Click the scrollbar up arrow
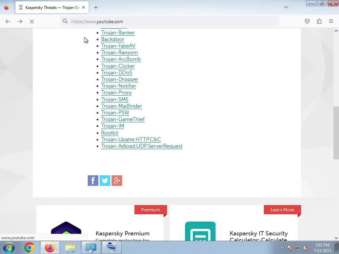Viewport: 339px width, 254px height. pyautogui.click(x=336, y=31)
